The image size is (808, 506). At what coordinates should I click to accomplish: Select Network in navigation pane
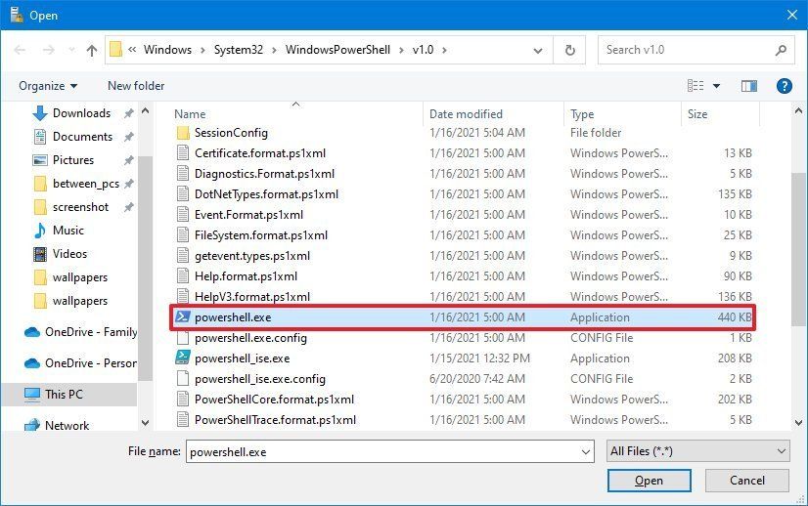click(x=67, y=426)
